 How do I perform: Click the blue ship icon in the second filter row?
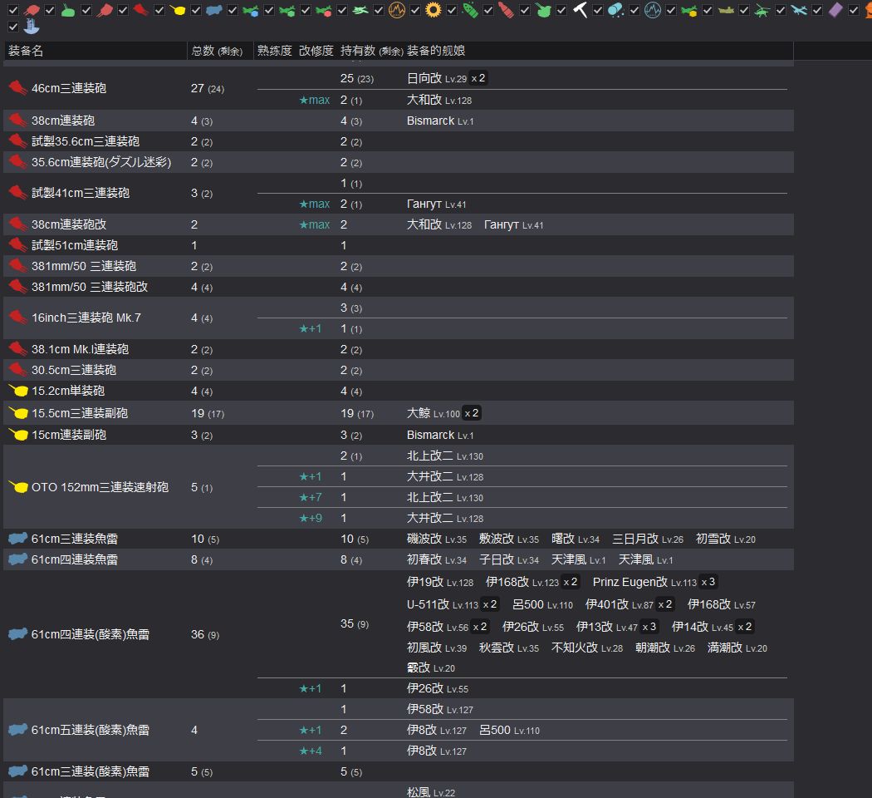click(32, 26)
